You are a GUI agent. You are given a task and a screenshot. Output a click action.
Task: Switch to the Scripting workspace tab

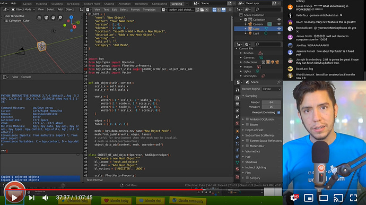pos(177,4)
